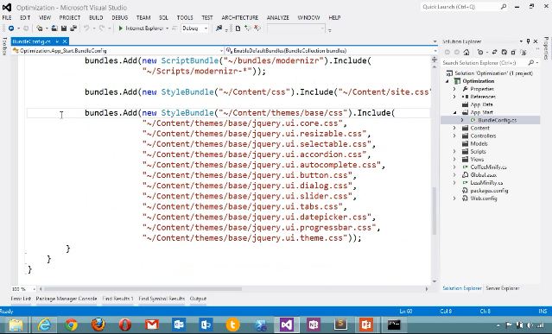
Task: Click the Navigate Backward toolbar icon
Action: (11, 28)
